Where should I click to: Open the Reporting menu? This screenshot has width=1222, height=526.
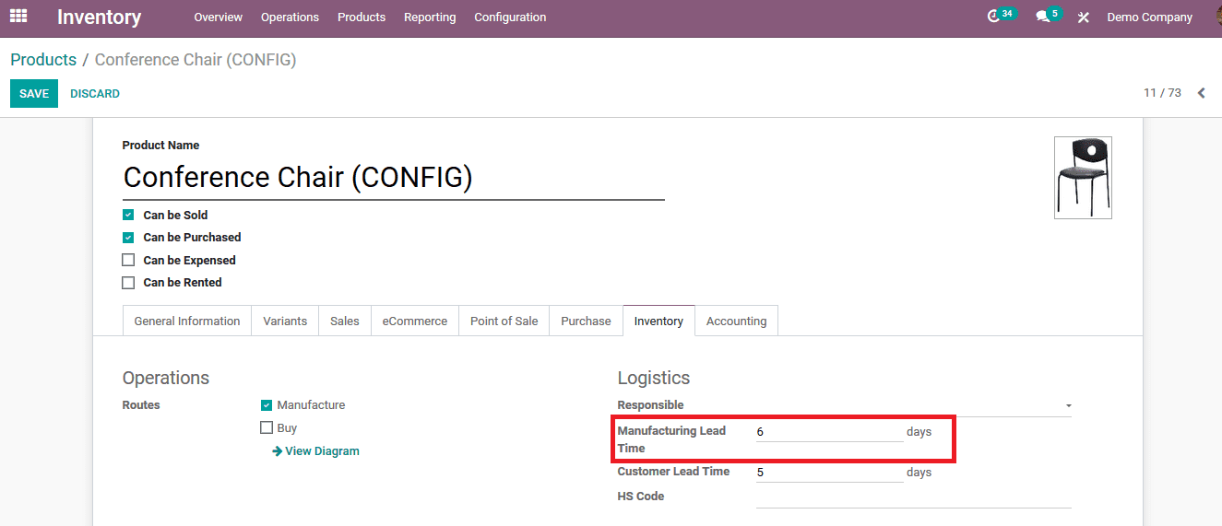(430, 18)
